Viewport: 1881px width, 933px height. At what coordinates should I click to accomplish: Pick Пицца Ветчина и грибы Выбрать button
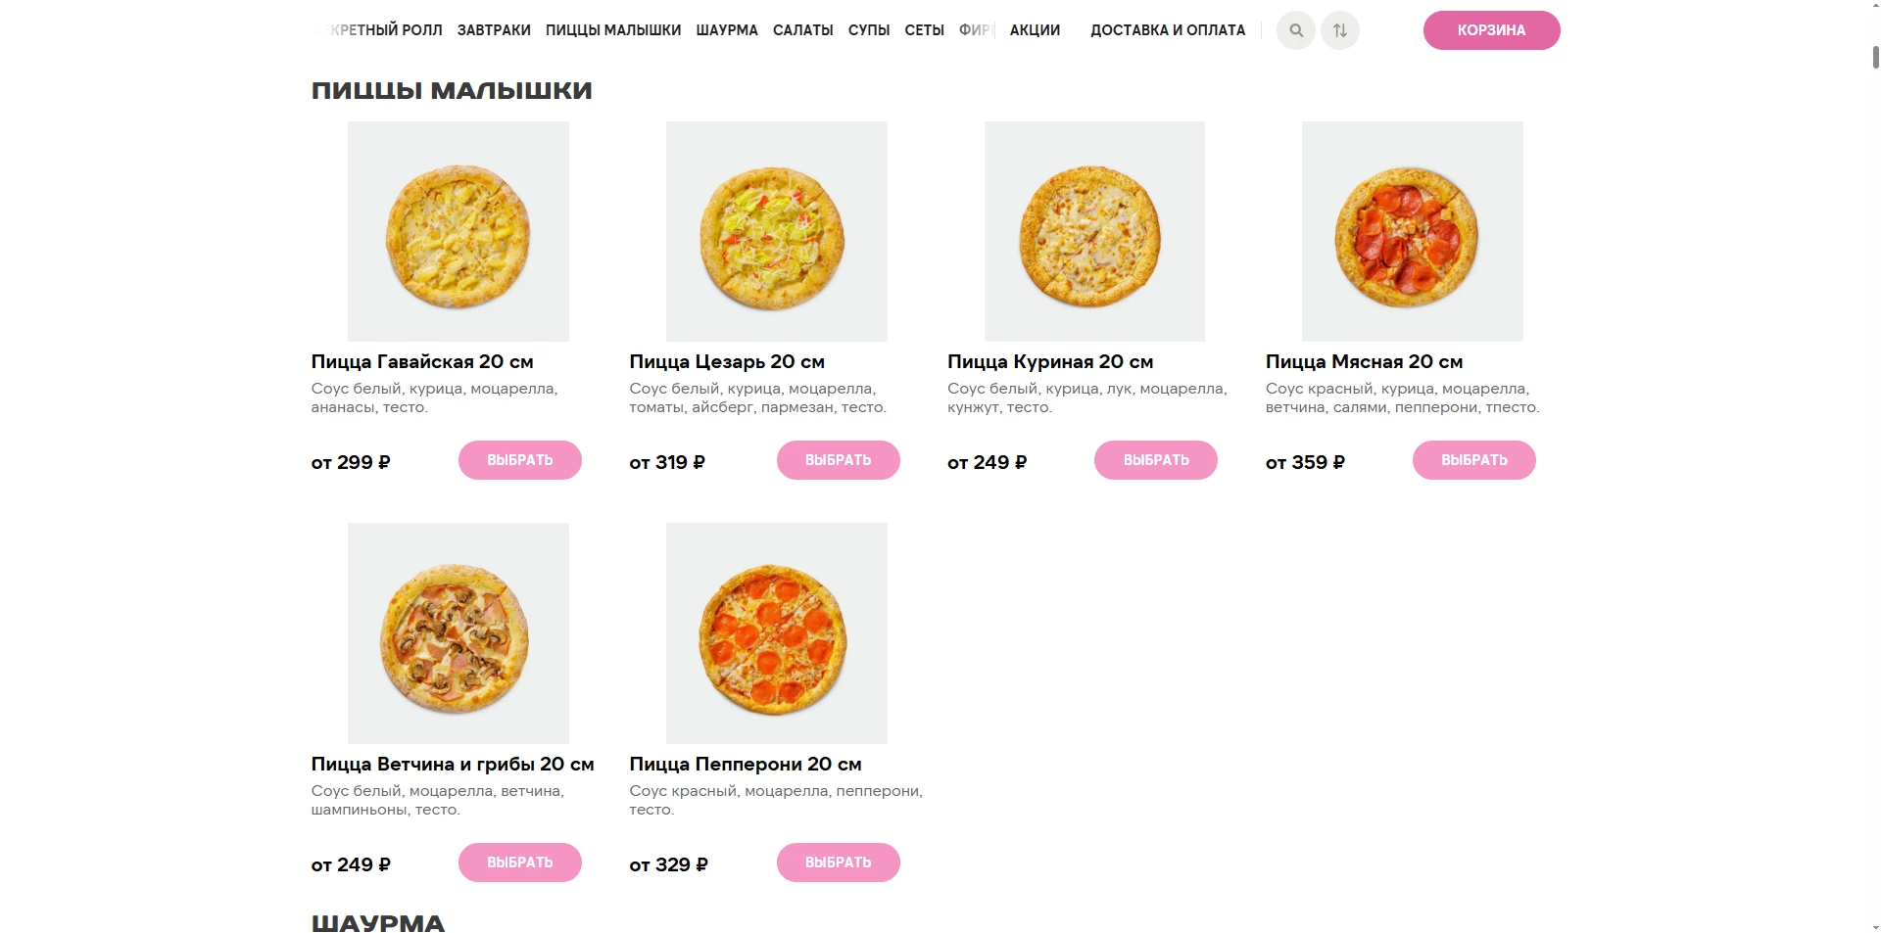pos(519,863)
